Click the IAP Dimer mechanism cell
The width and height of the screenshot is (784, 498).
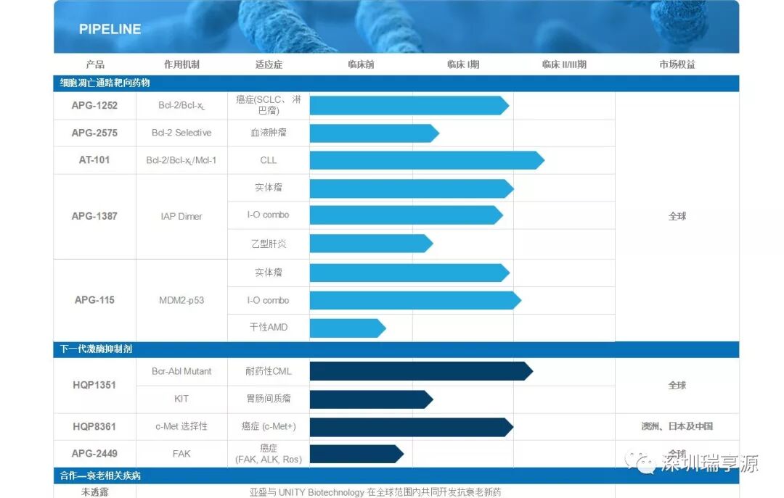pyautogui.click(x=181, y=216)
